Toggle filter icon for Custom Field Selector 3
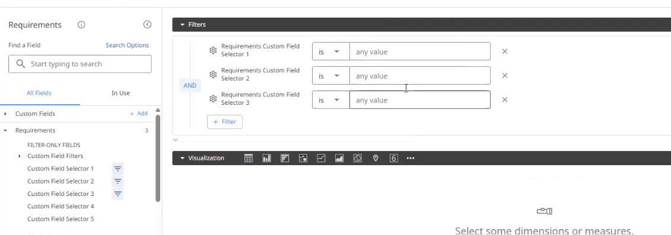The image size is (671, 235). 117,194
